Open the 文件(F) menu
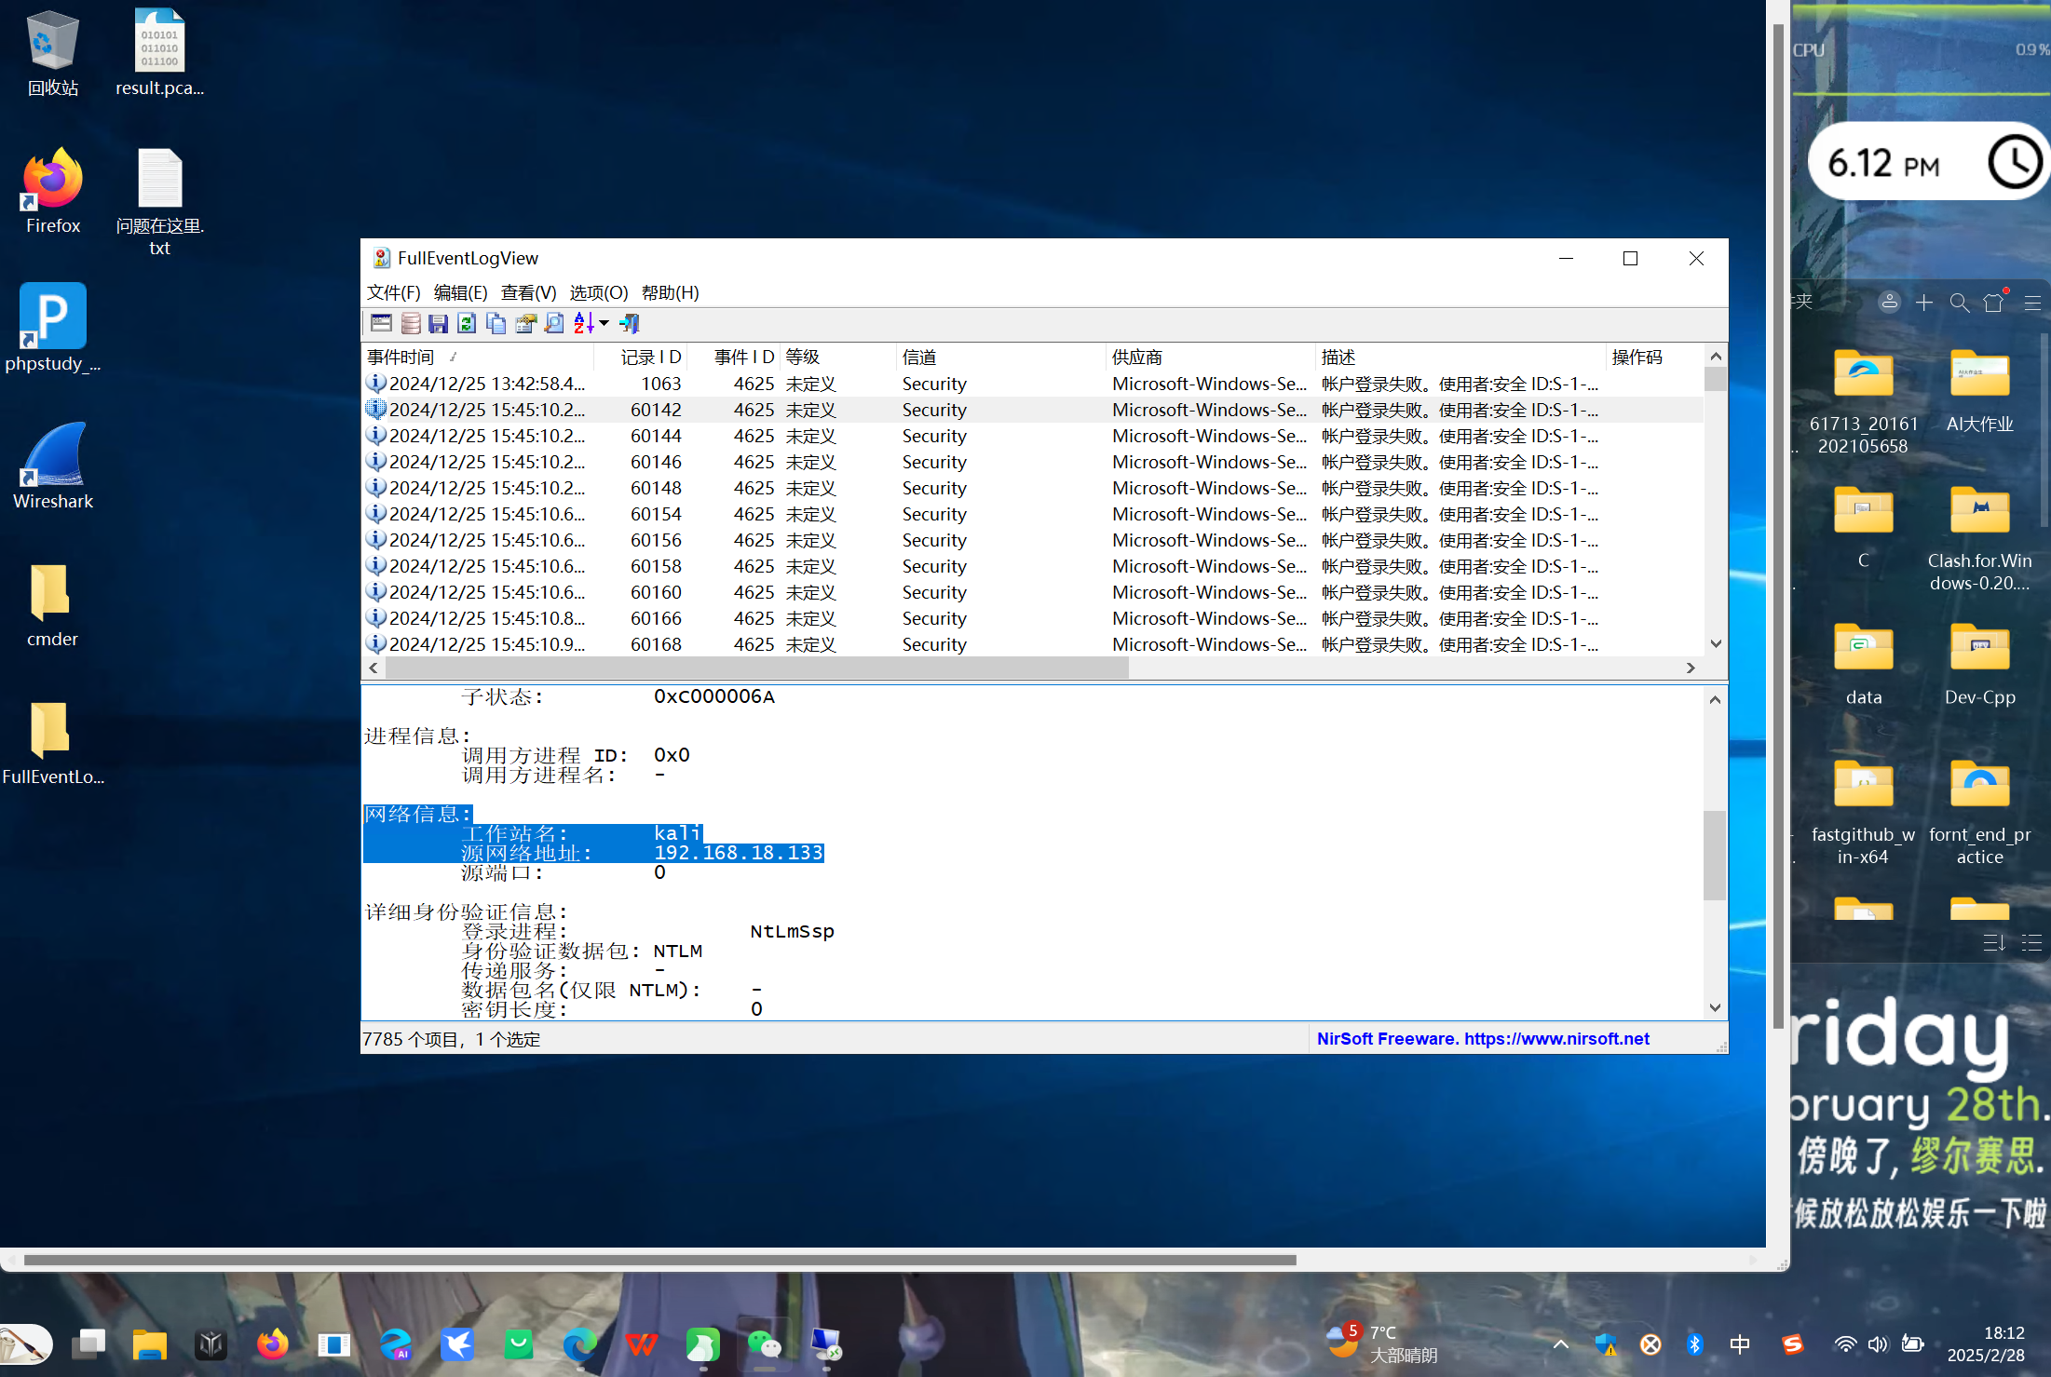The height and width of the screenshot is (1377, 2051). click(393, 292)
